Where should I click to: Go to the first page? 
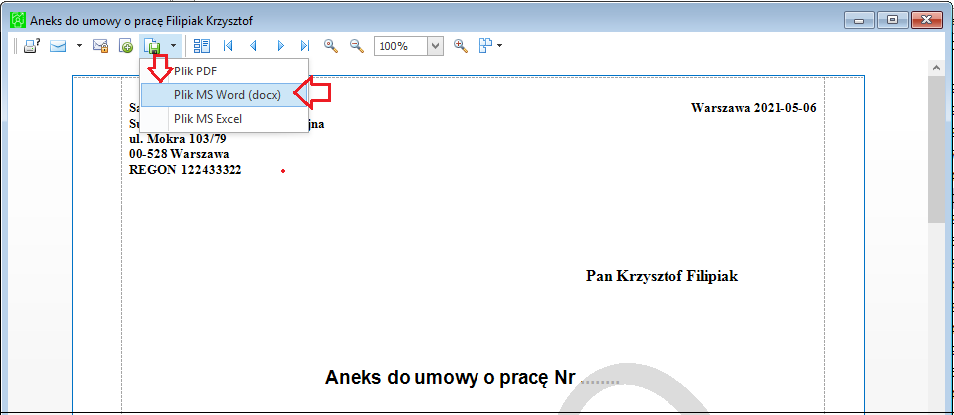pos(228,46)
